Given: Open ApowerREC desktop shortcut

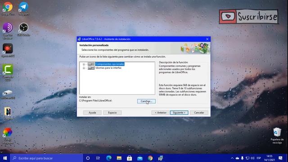Looking at the screenshot, I should (x=8, y=50).
